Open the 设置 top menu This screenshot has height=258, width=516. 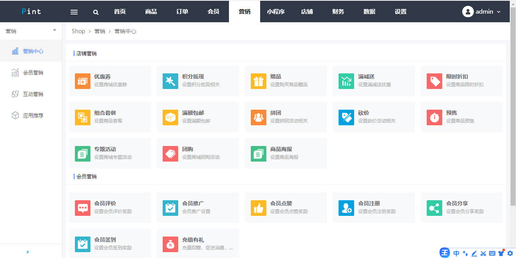point(401,11)
